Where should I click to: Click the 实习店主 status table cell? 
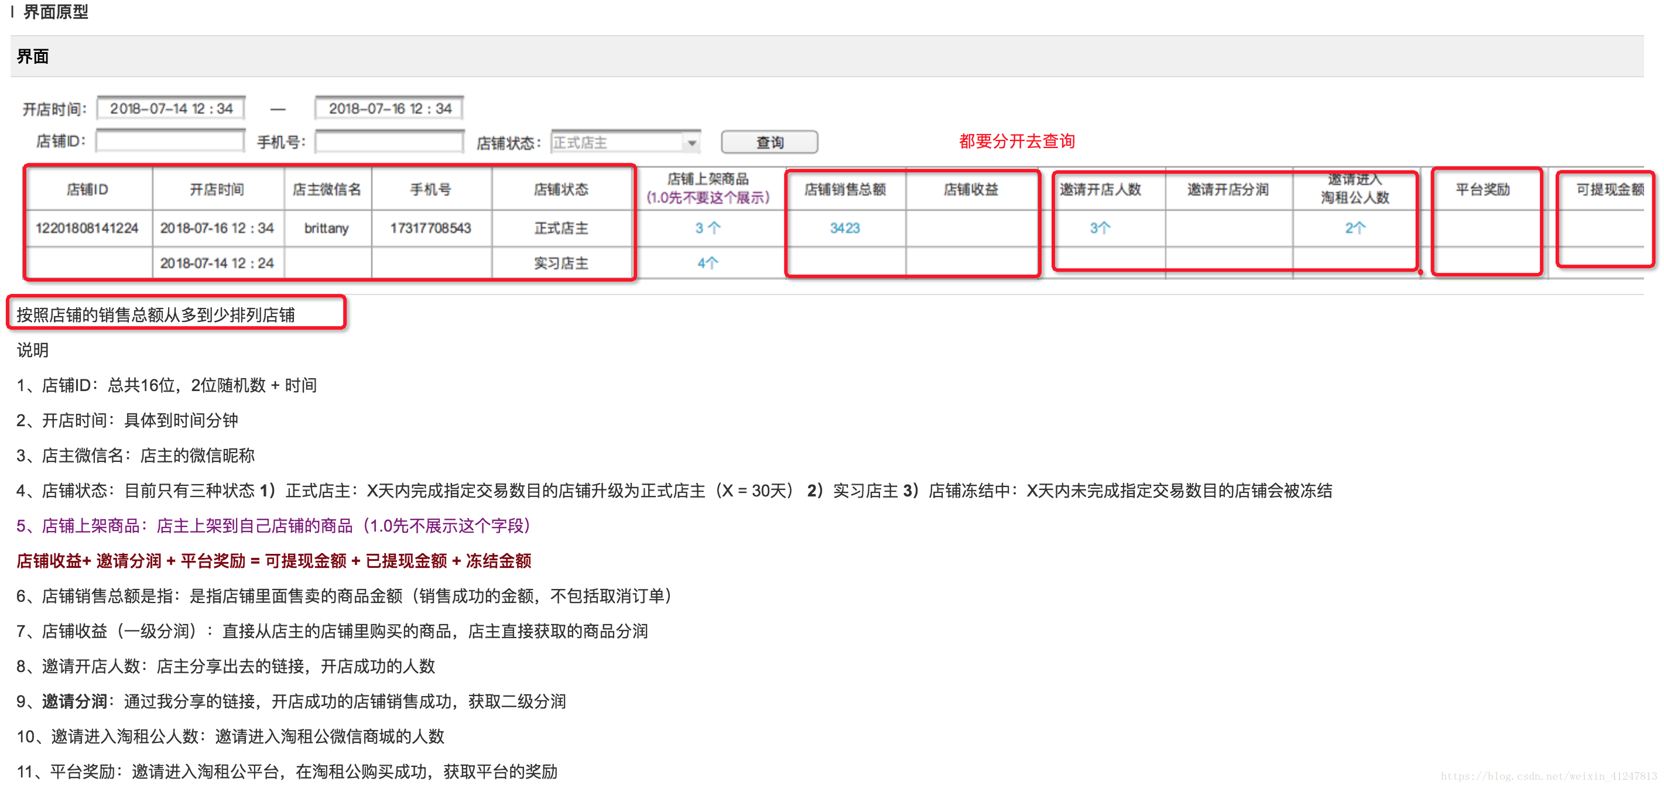(x=561, y=263)
